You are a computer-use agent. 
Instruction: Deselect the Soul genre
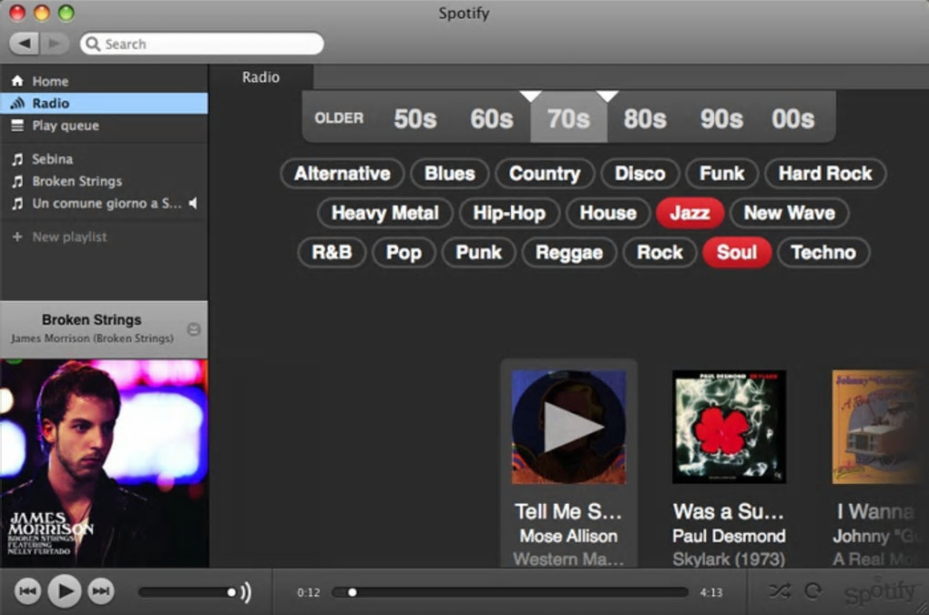[737, 253]
